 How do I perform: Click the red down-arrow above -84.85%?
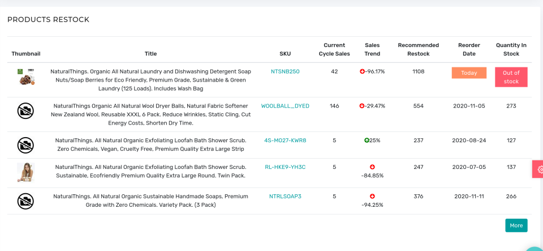pyautogui.click(x=372, y=167)
